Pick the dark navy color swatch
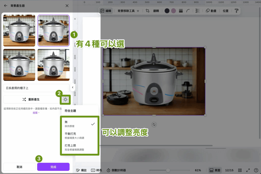 coord(167,11)
